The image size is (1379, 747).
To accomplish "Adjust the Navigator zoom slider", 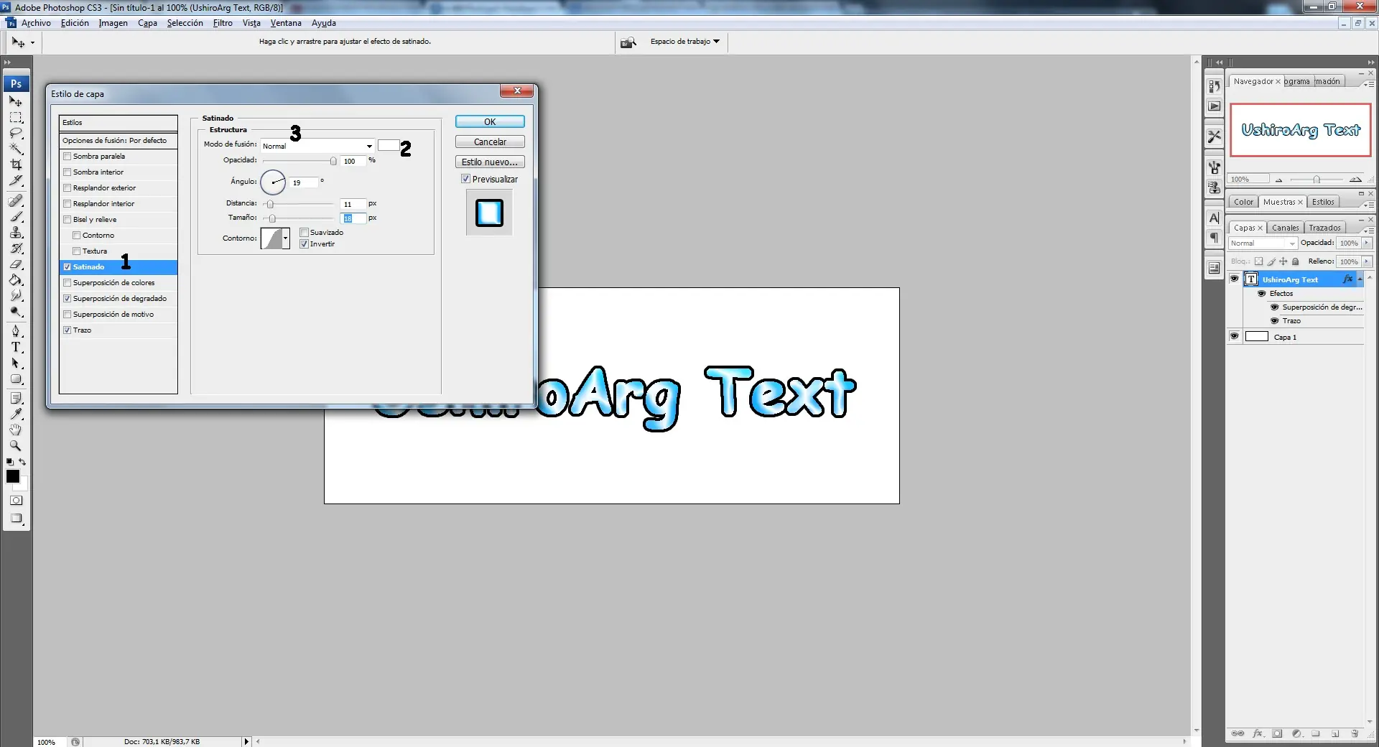I will coord(1316,180).
